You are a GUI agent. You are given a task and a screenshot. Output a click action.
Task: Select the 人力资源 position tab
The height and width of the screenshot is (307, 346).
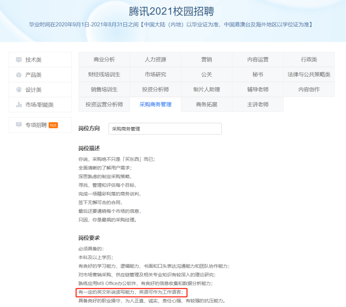click(155, 60)
